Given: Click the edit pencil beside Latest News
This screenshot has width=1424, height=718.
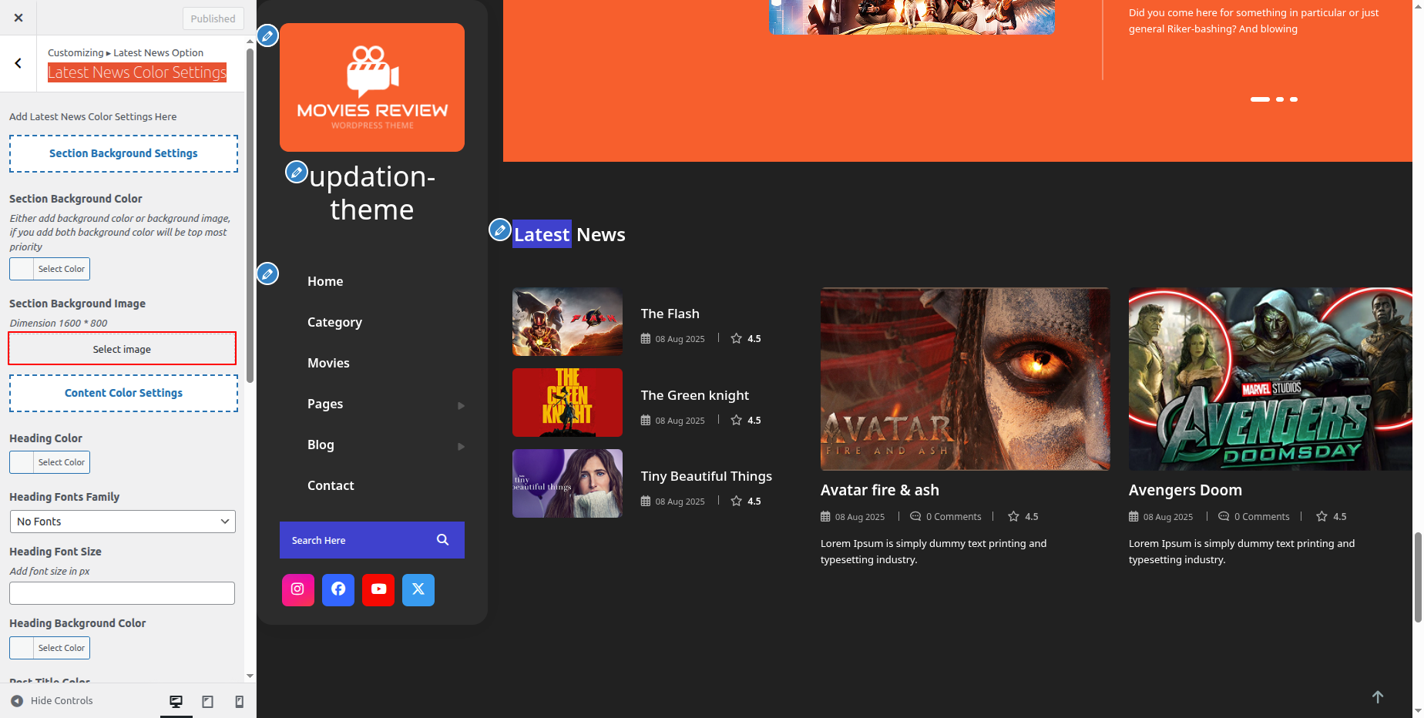Looking at the screenshot, I should click(x=500, y=230).
